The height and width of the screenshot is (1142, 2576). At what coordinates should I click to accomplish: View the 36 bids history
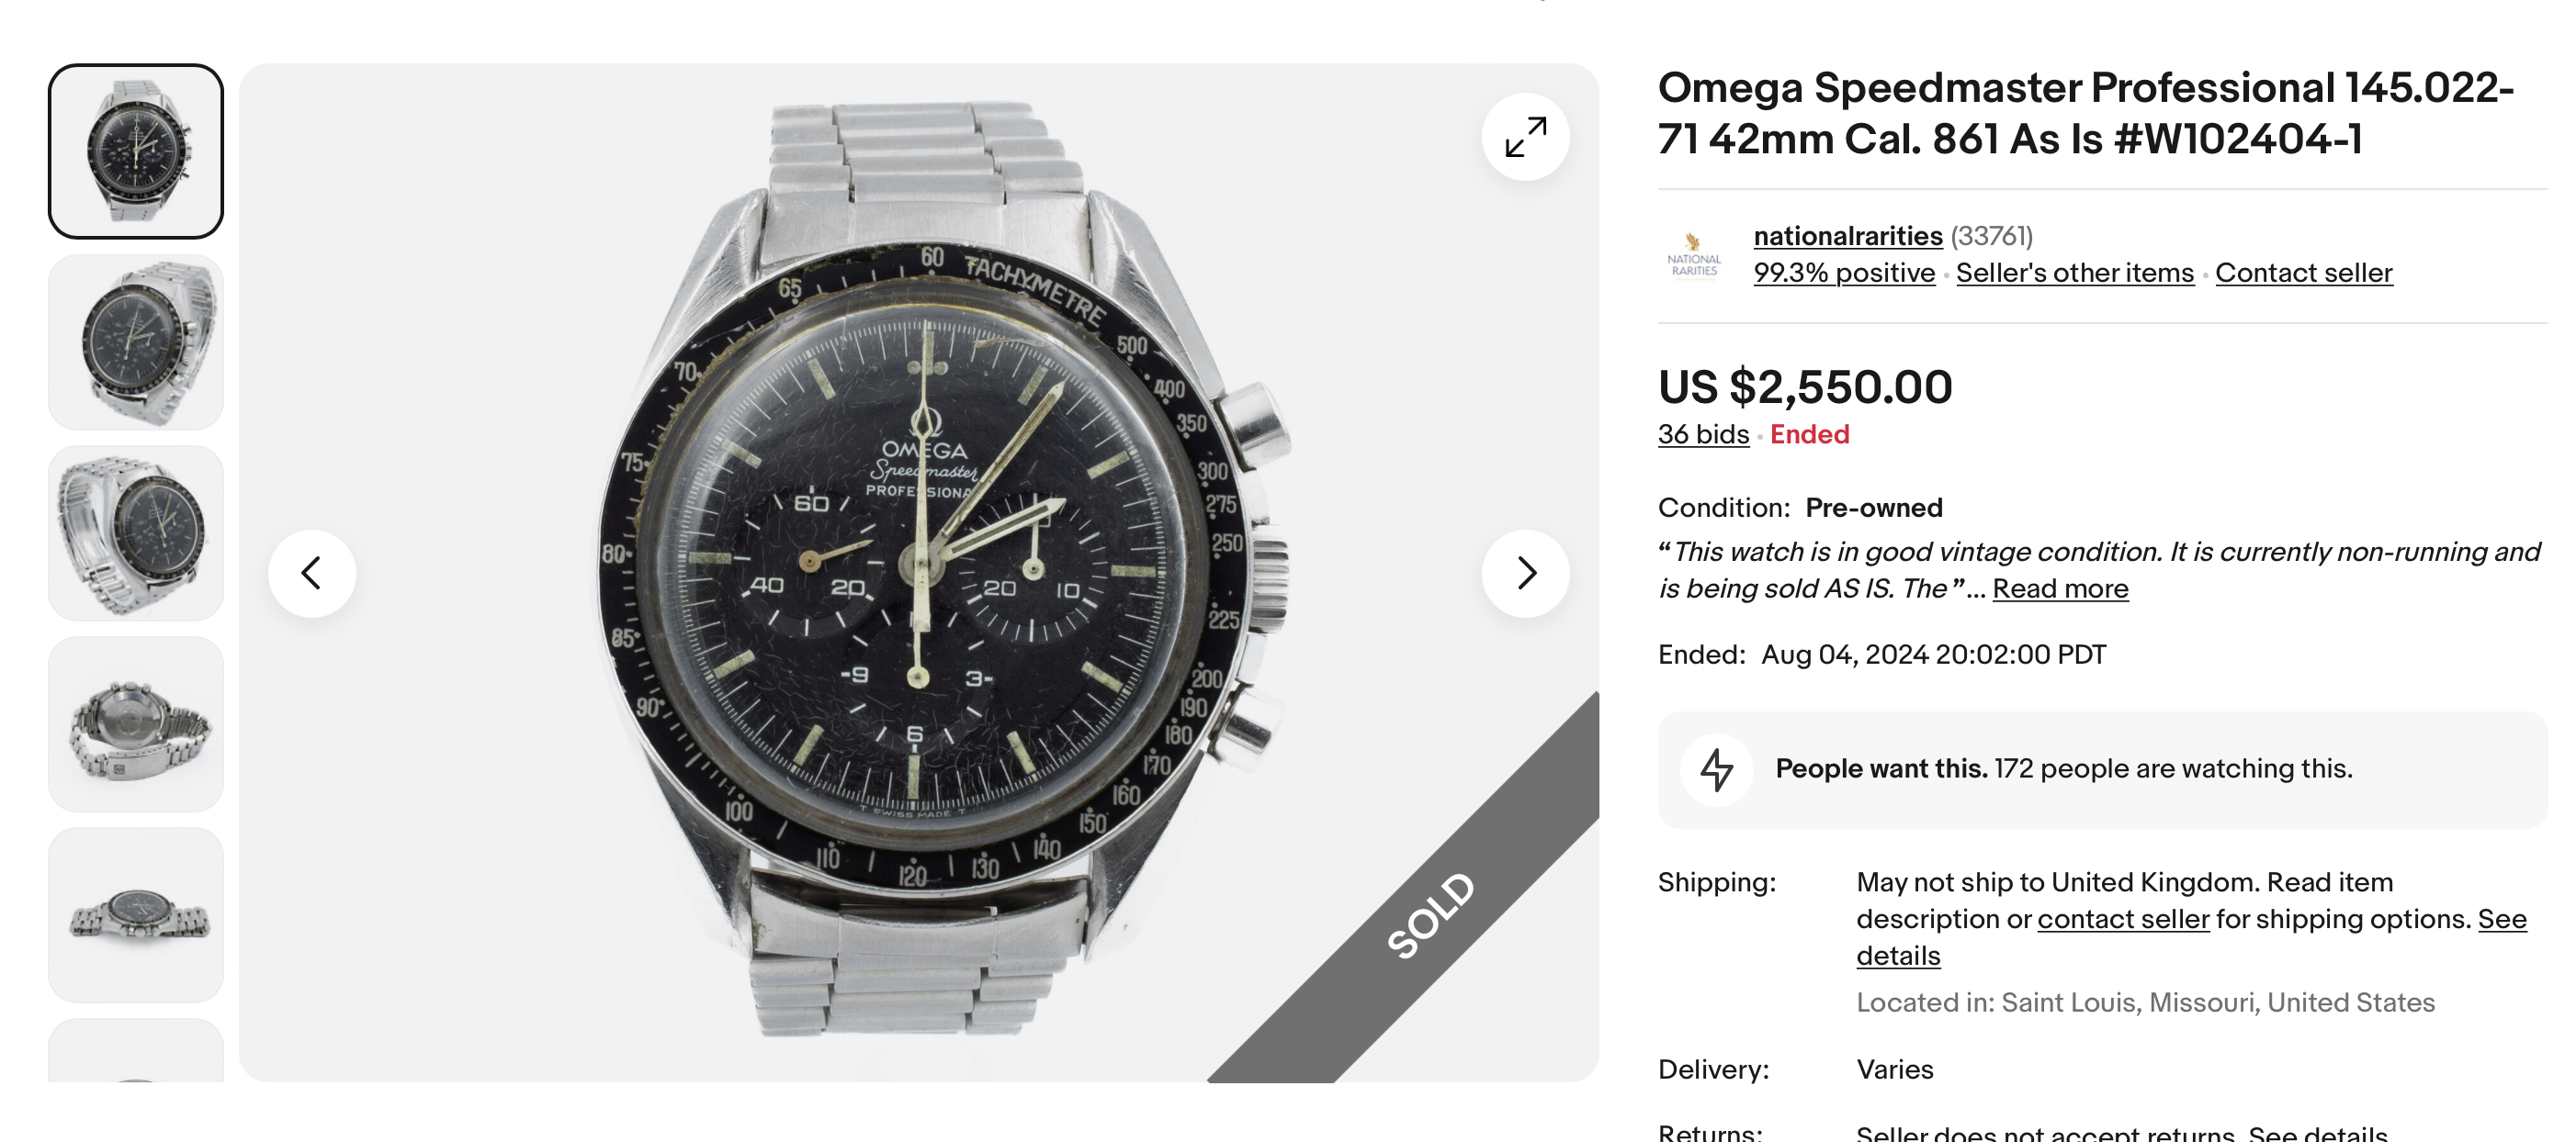[x=1703, y=434]
